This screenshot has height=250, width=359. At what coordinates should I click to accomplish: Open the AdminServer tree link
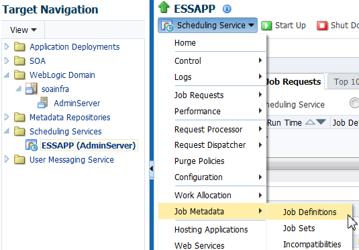coord(77,103)
